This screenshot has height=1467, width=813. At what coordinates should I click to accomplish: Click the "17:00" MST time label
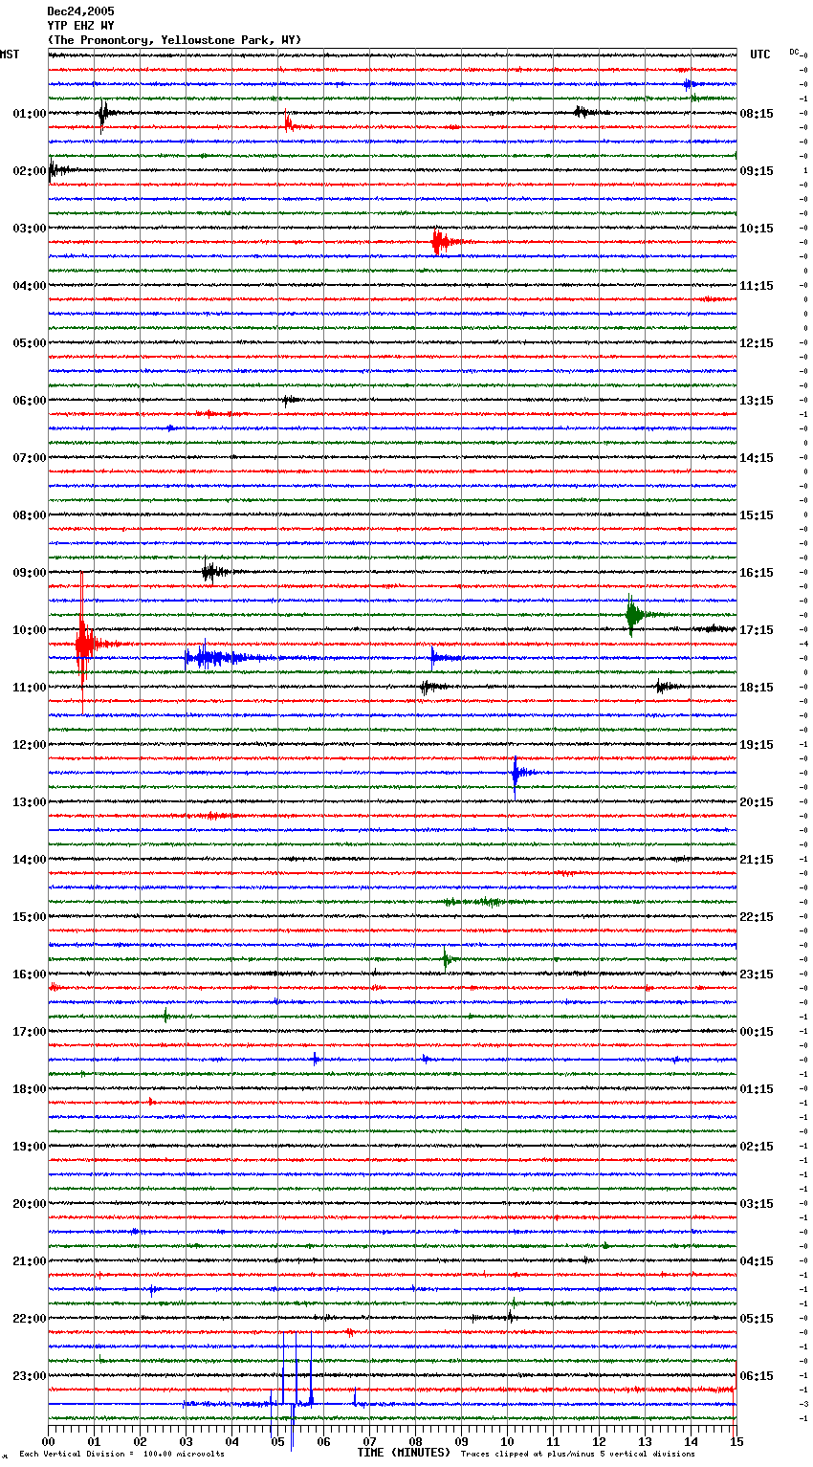pyautogui.click(x=29, y=1032)
